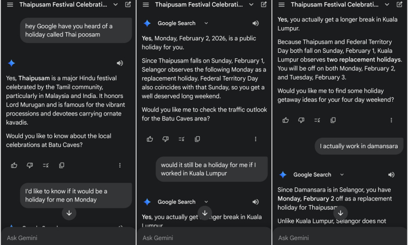Screen dimensions: 408x245
Task: Jump to bottom arrow over 'Unlike Kuala Lumpur' text
Action: pyautogui.click(x=341, y=213)
